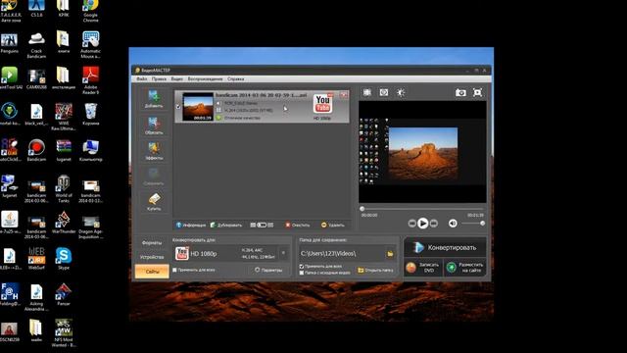Open the Файл menu
This screenshot has height=353, width=627.
coord(142,78)
